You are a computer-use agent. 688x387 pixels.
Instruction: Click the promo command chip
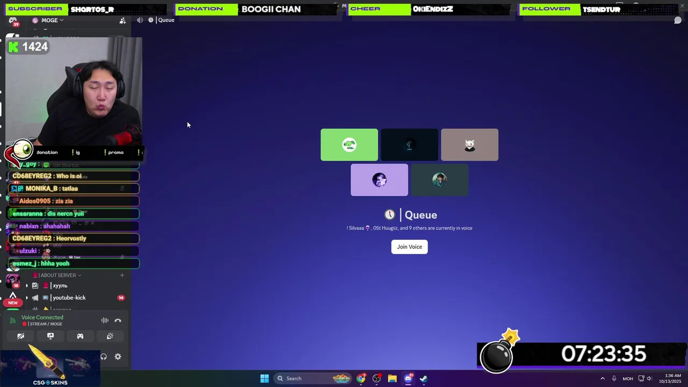pos(113,153)
